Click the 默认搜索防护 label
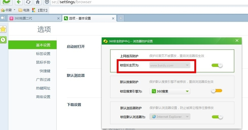Viewport: 248px width, 130px height. pyautogui.click(x=129, y=82)
